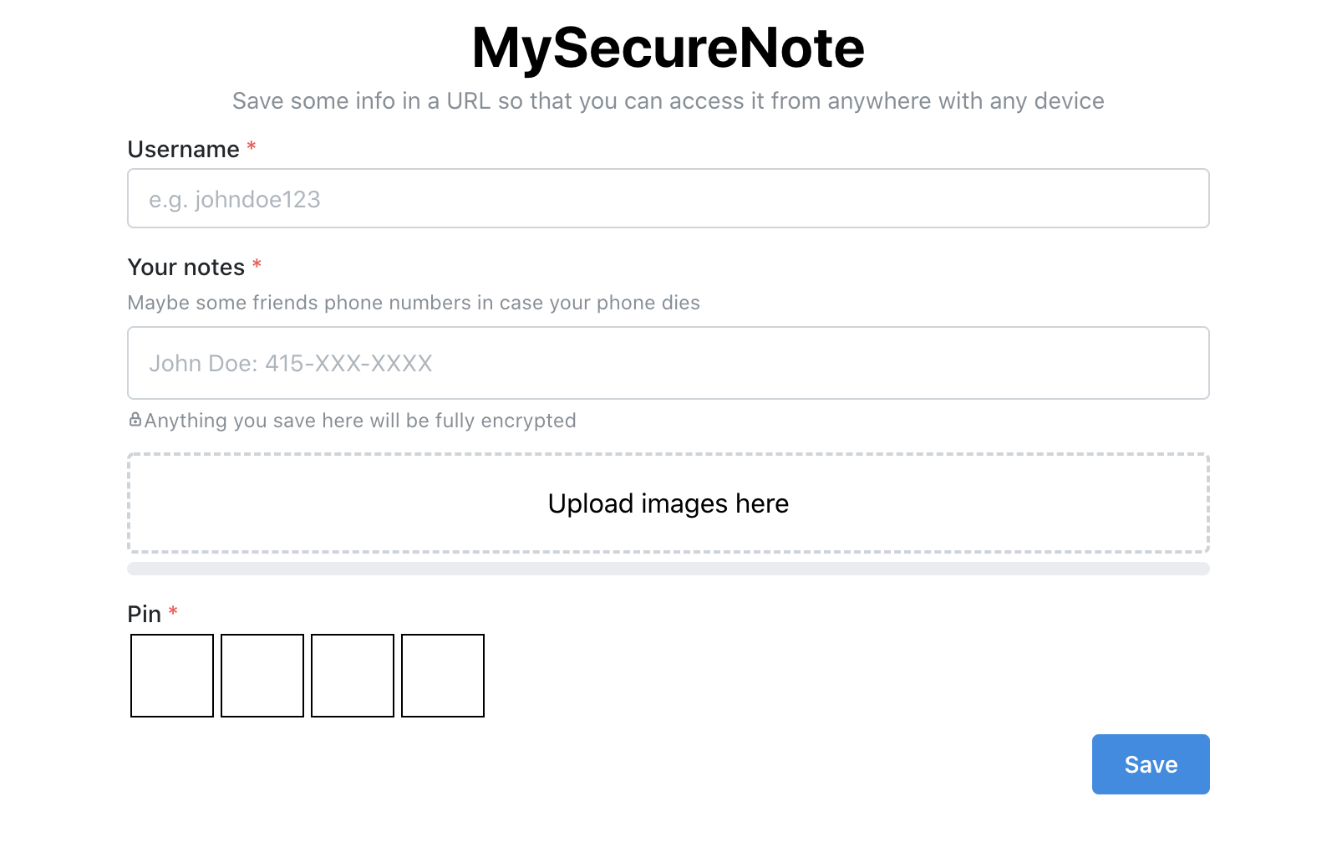Click the Your notes field label

[x=186, y=268]
